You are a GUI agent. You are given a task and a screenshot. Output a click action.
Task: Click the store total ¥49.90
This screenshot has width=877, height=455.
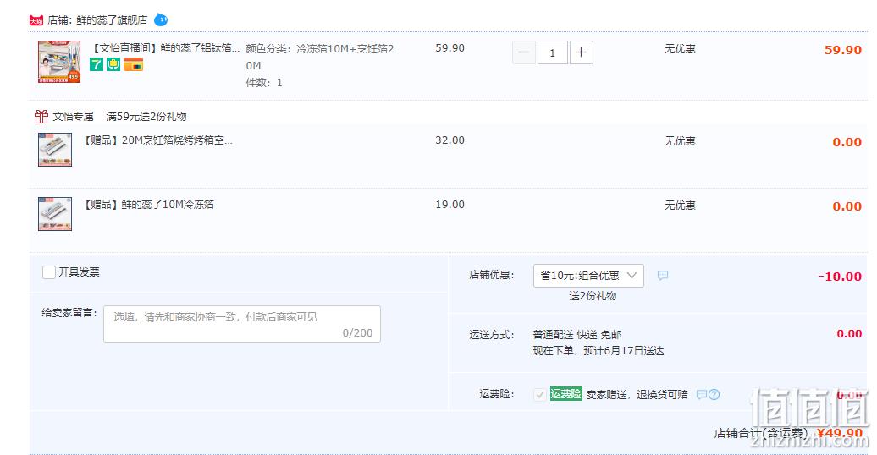coord(840,433)
